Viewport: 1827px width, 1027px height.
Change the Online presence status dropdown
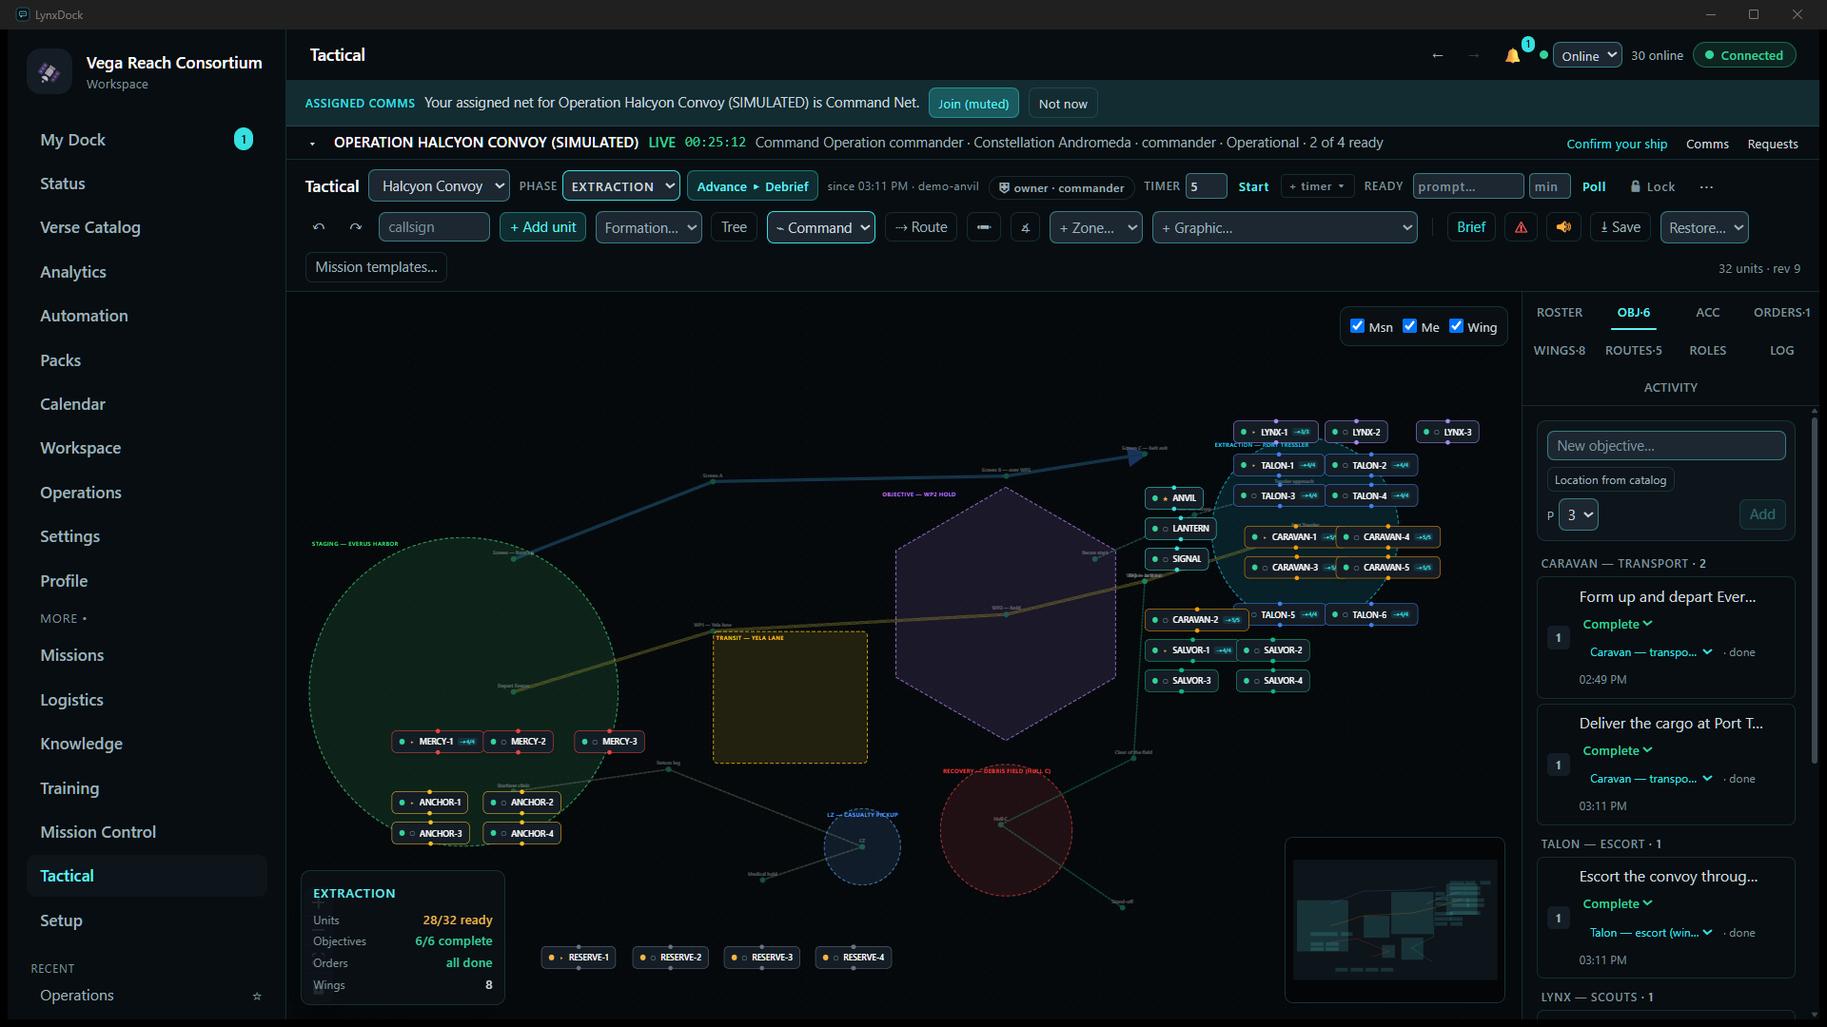(1587, 55)
